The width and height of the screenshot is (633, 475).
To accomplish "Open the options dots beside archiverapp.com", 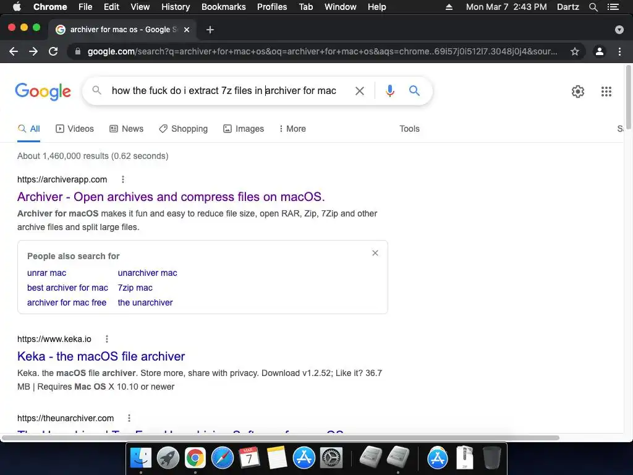I will pyautogui.click(x=123, y=179).
